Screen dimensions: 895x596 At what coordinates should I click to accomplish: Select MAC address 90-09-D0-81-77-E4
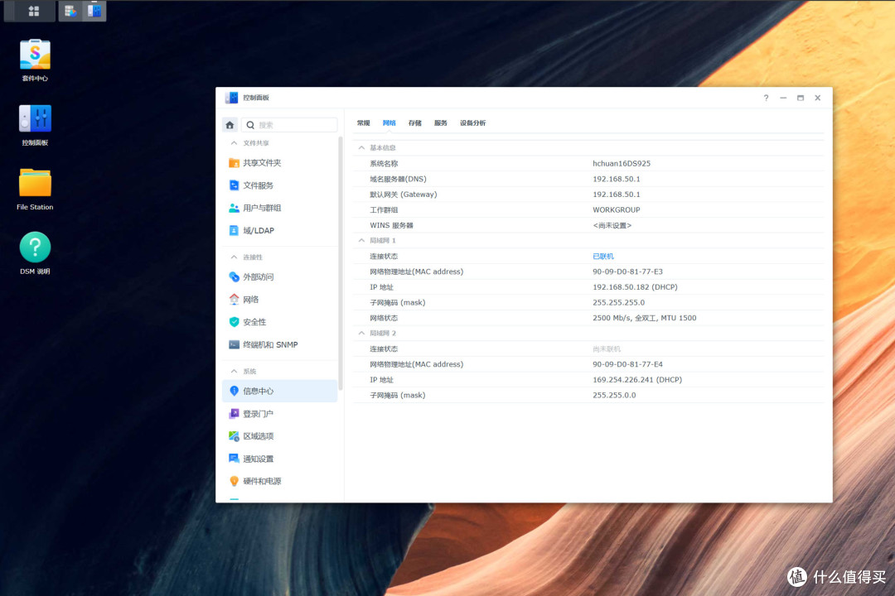click(628, 364)
